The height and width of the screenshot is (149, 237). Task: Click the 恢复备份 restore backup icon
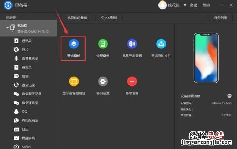[103, 44]
